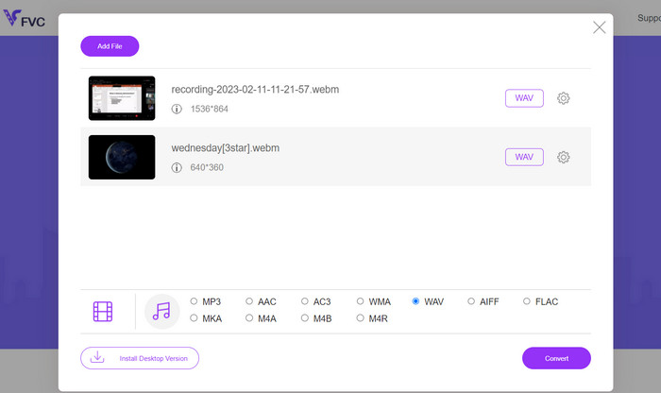Image resolution: width=661 pixels, height=393 pixels.
Task: Click Install Desktop Version button
Action: (140, 358)
